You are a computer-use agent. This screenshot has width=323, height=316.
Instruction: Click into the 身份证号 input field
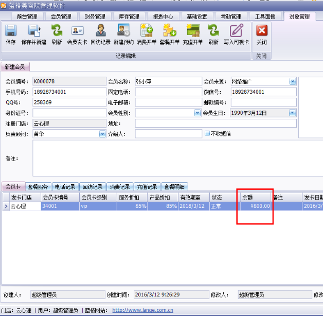68,113
